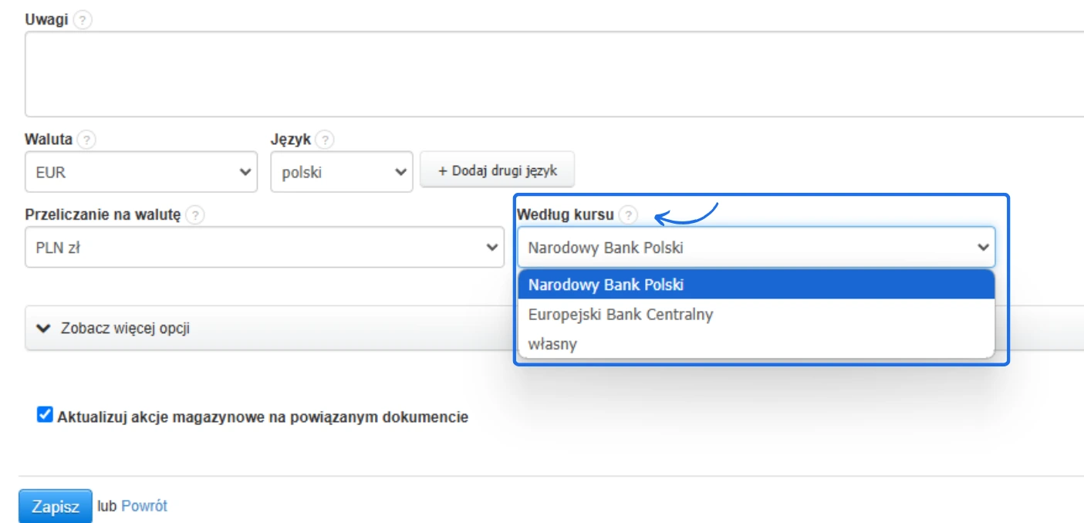Open the Według kursu dropdown
The width and height of the screenshot is (1084, 523).
(760, 248)
